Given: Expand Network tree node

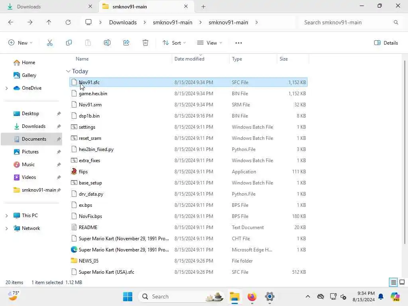Looking at the screenshot, I should tap(7, 228).
